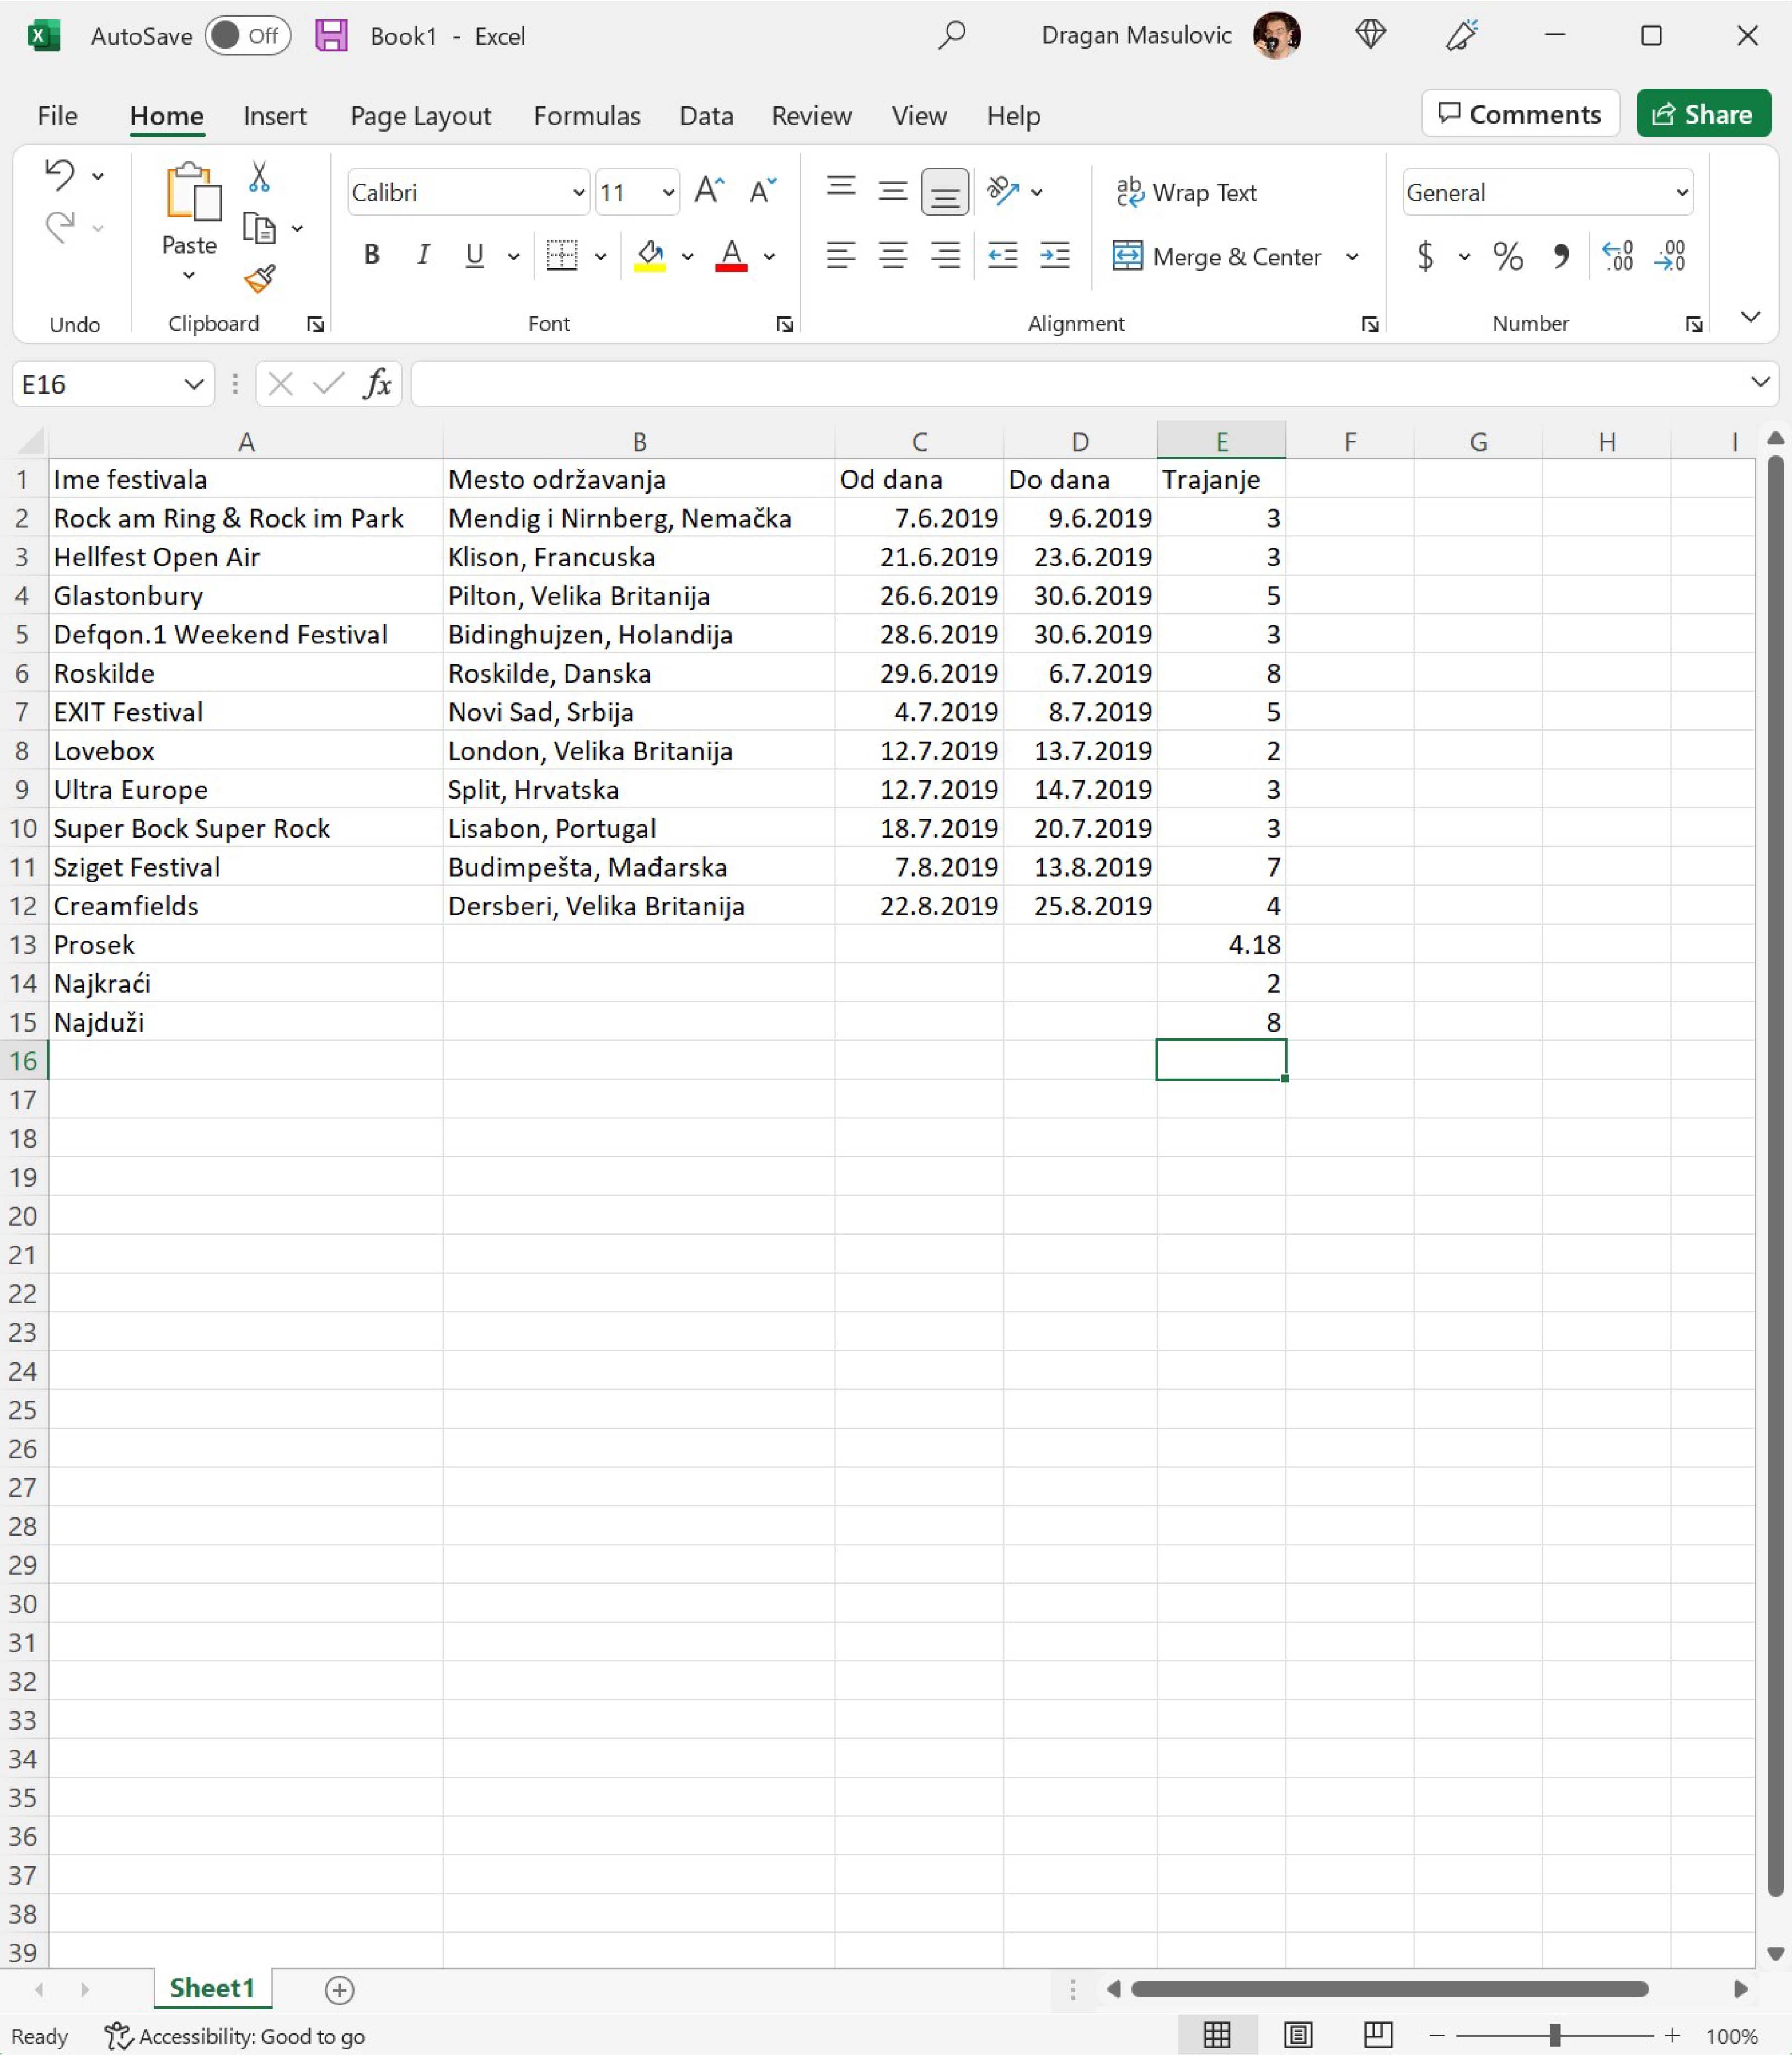Open the Comments button
Screen dimensions: 1792x2055
(1519, 114)
